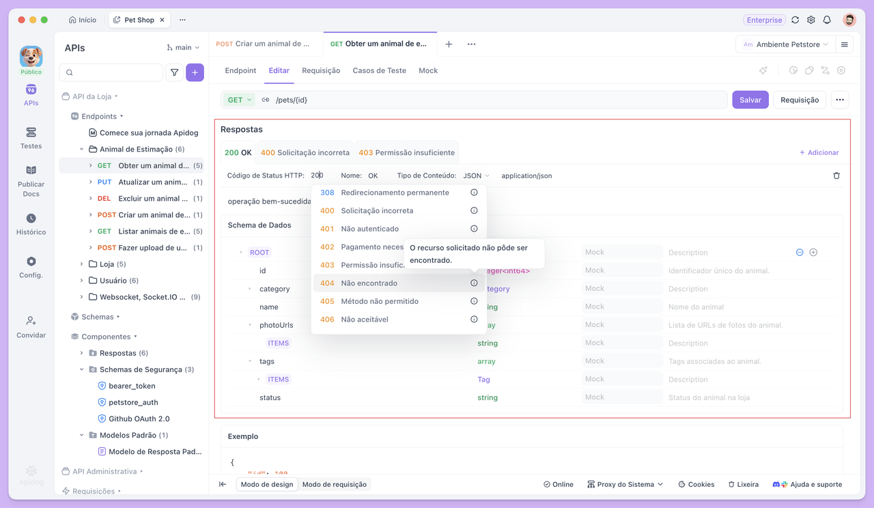This screenshot has height=508, width=874.
Task: Open Ajuda e suporte
Action: pyautogui.click(x=807, y=484)
